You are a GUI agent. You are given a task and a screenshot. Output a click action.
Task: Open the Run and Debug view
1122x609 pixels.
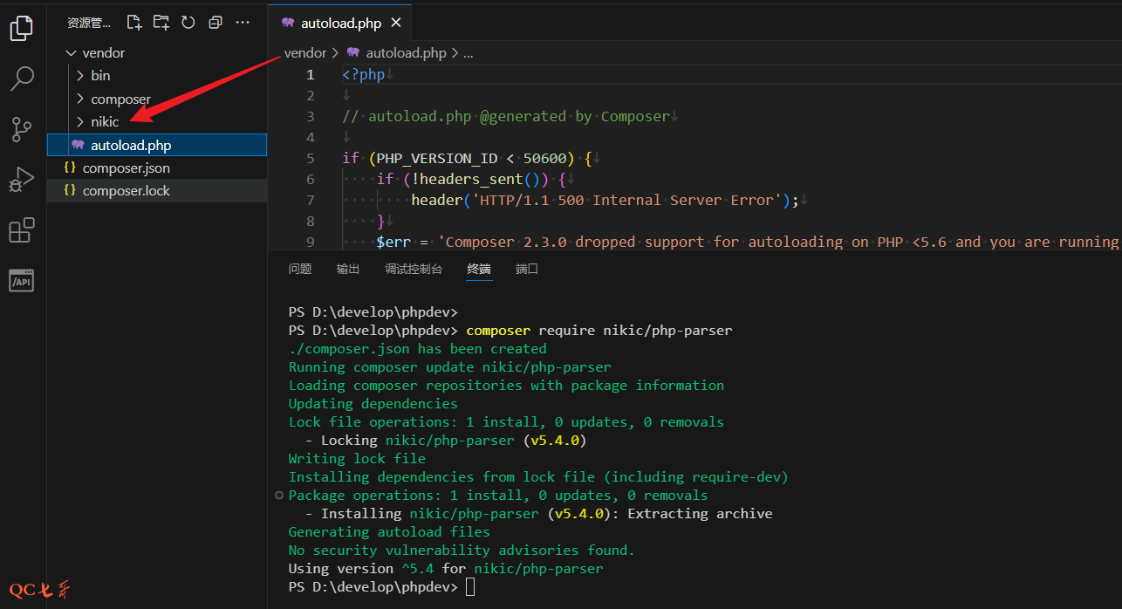21,179
